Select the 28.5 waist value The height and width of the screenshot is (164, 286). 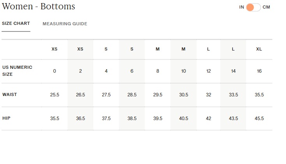pos(132,95)
